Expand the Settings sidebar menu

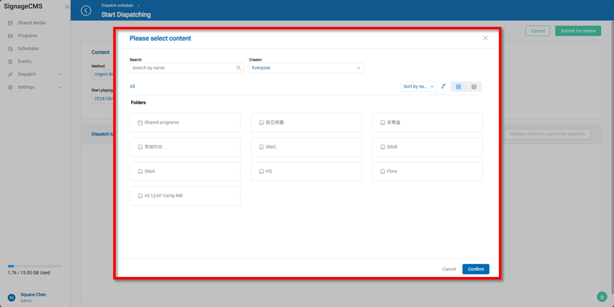(60, 87)
